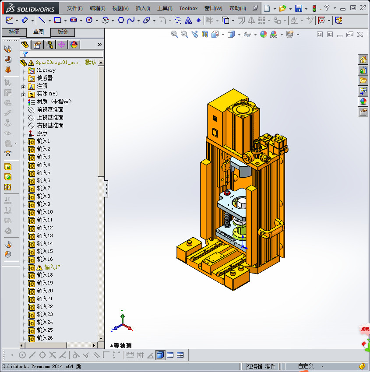The height and width of the screenshot is (372, 370).
Task: Select the Line sketch tool
Action: pos(42,20)
